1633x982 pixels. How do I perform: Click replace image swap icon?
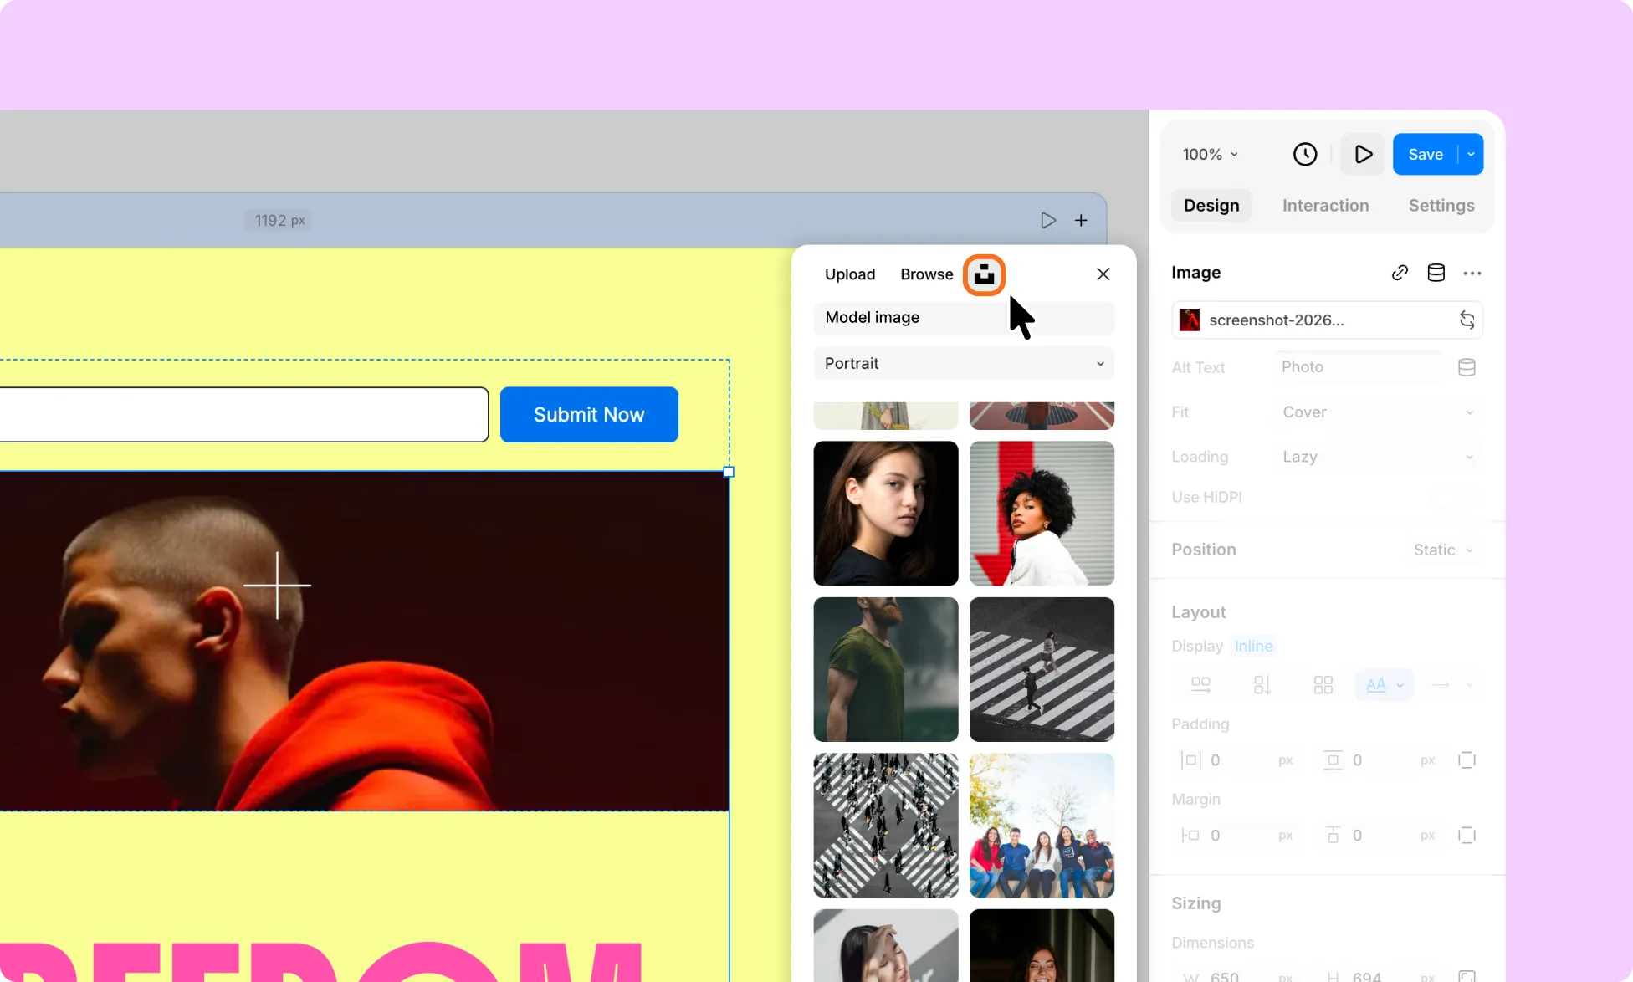click(1467, 320)
